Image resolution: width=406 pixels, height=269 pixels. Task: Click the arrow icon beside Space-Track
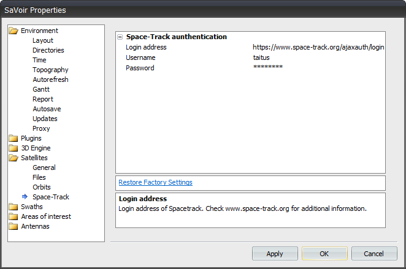[25, 197]
